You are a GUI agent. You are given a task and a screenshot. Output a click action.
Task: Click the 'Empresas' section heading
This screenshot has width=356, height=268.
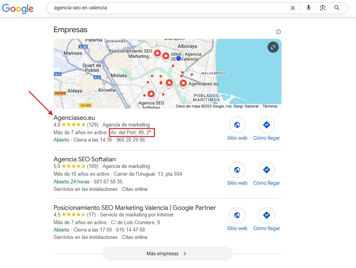point(70,30)
